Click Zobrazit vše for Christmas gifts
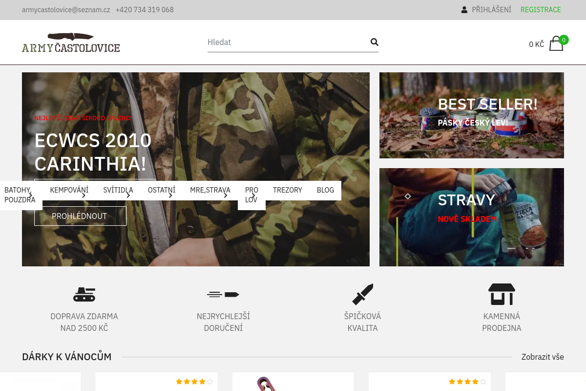586x391 pixels. (x=542, y=357)
